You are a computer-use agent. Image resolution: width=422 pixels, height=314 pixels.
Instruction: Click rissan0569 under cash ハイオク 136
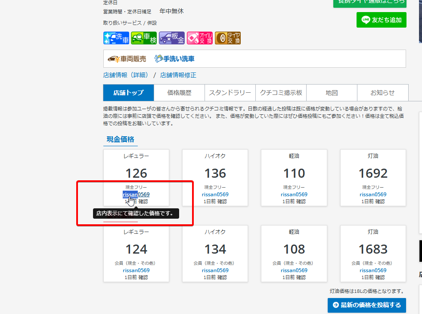point(215,195)
